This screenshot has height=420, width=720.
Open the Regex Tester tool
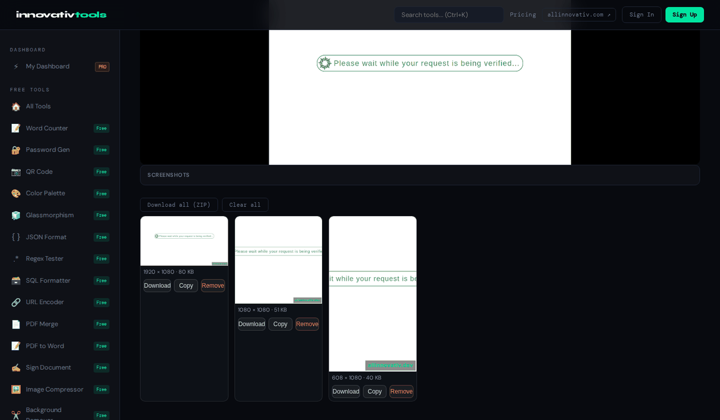pos(60,259)
